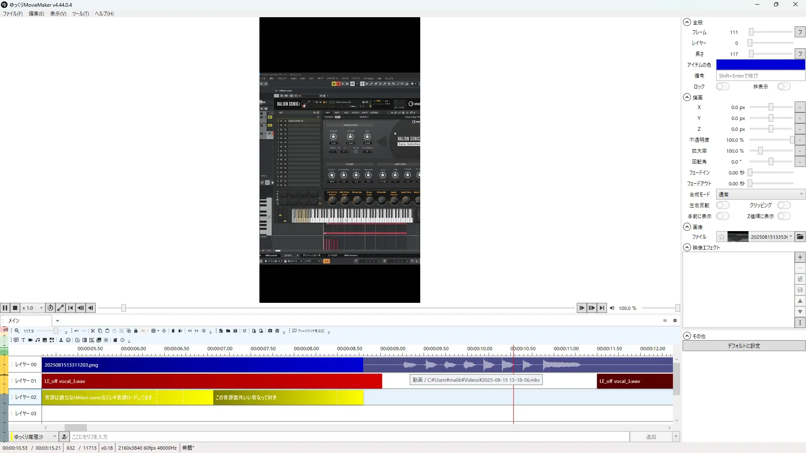806x453 pixels.
Task: Toggle the ロック switch
Action: [x=722, y=86]
